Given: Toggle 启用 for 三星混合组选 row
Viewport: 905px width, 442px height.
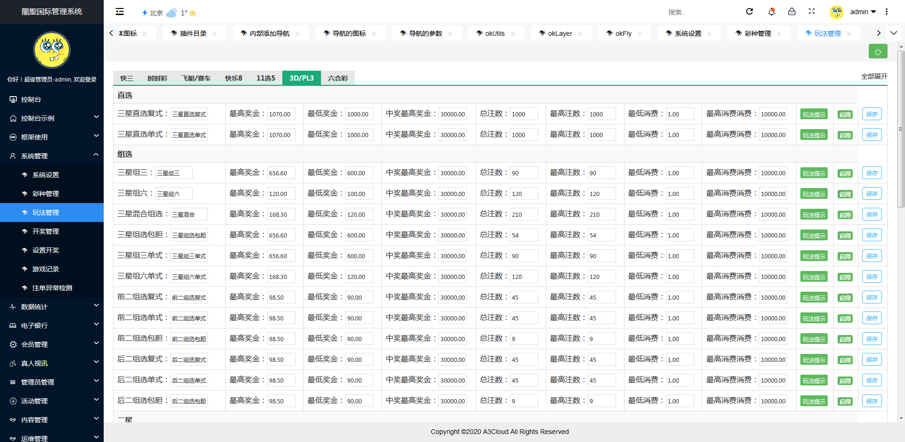Looking at the screenshot, I should [845, 215].
